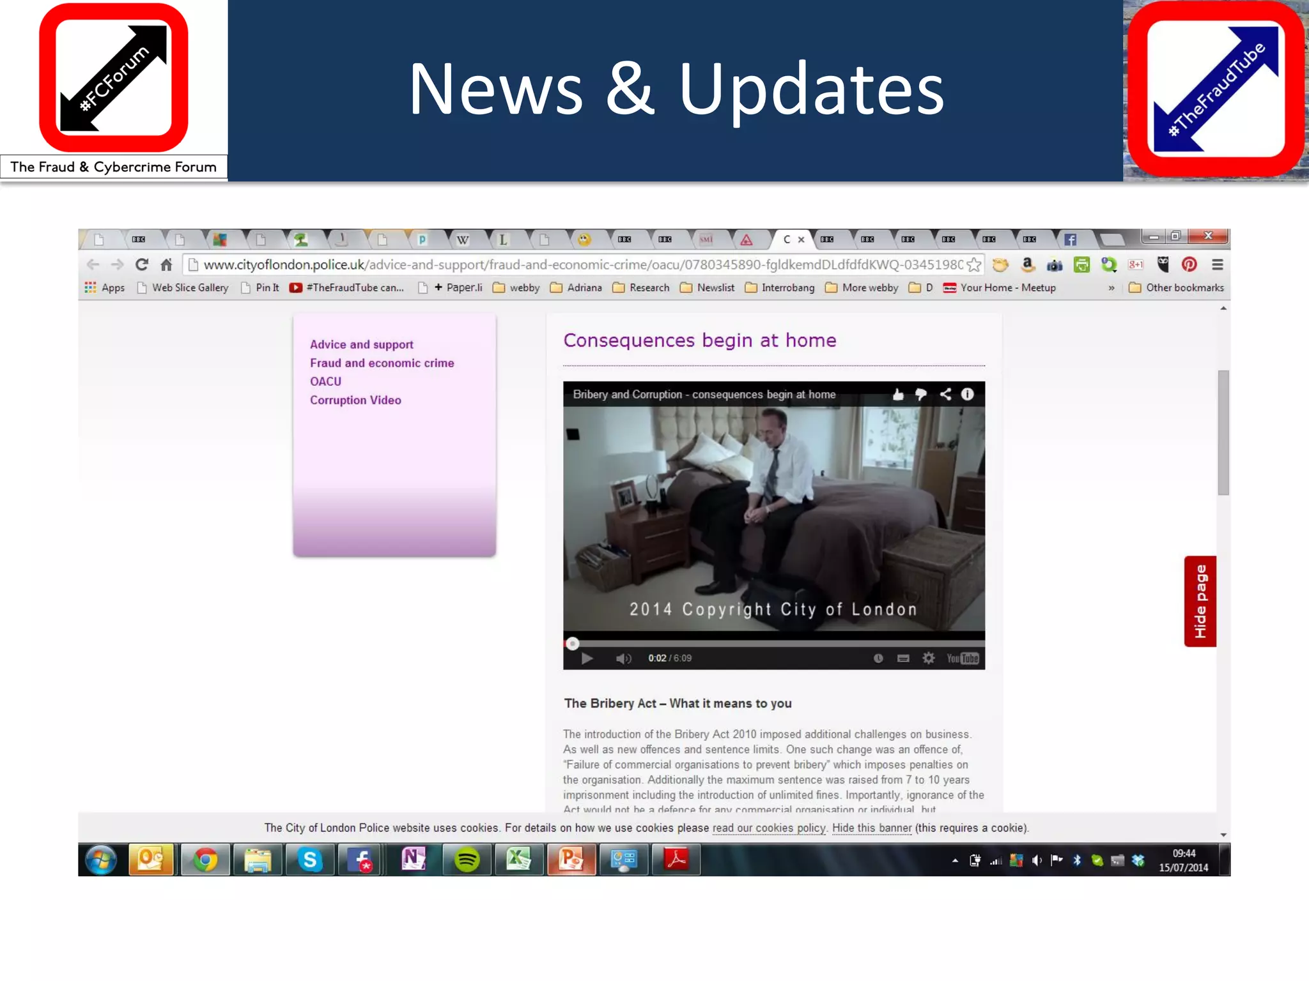1309x981 pixels.
Task: Open the video info icon
Action: click(968, 395)
